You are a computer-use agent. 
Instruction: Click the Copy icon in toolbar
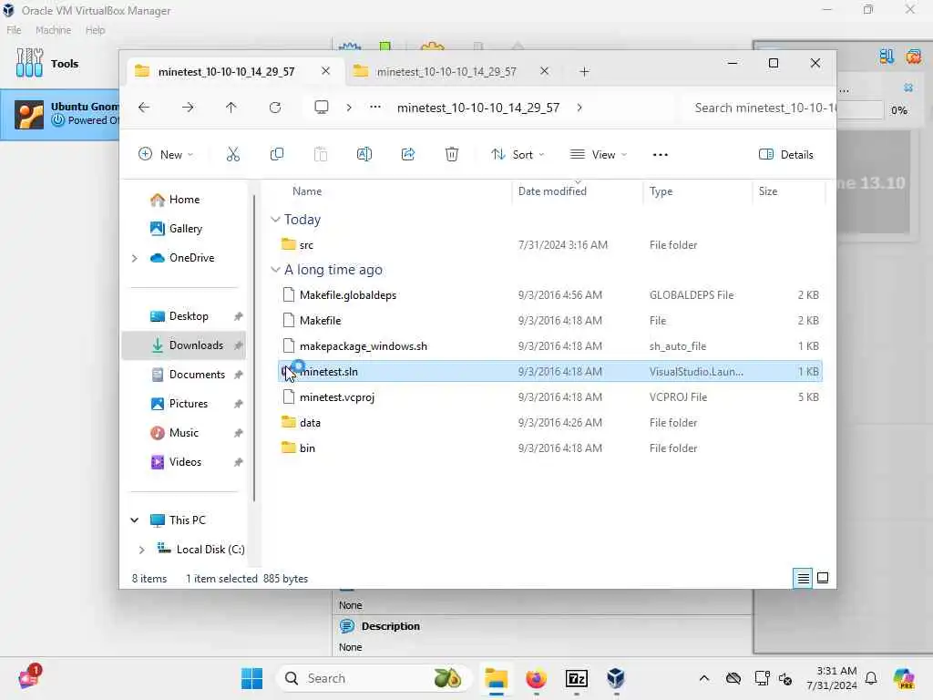coord(277,155)
